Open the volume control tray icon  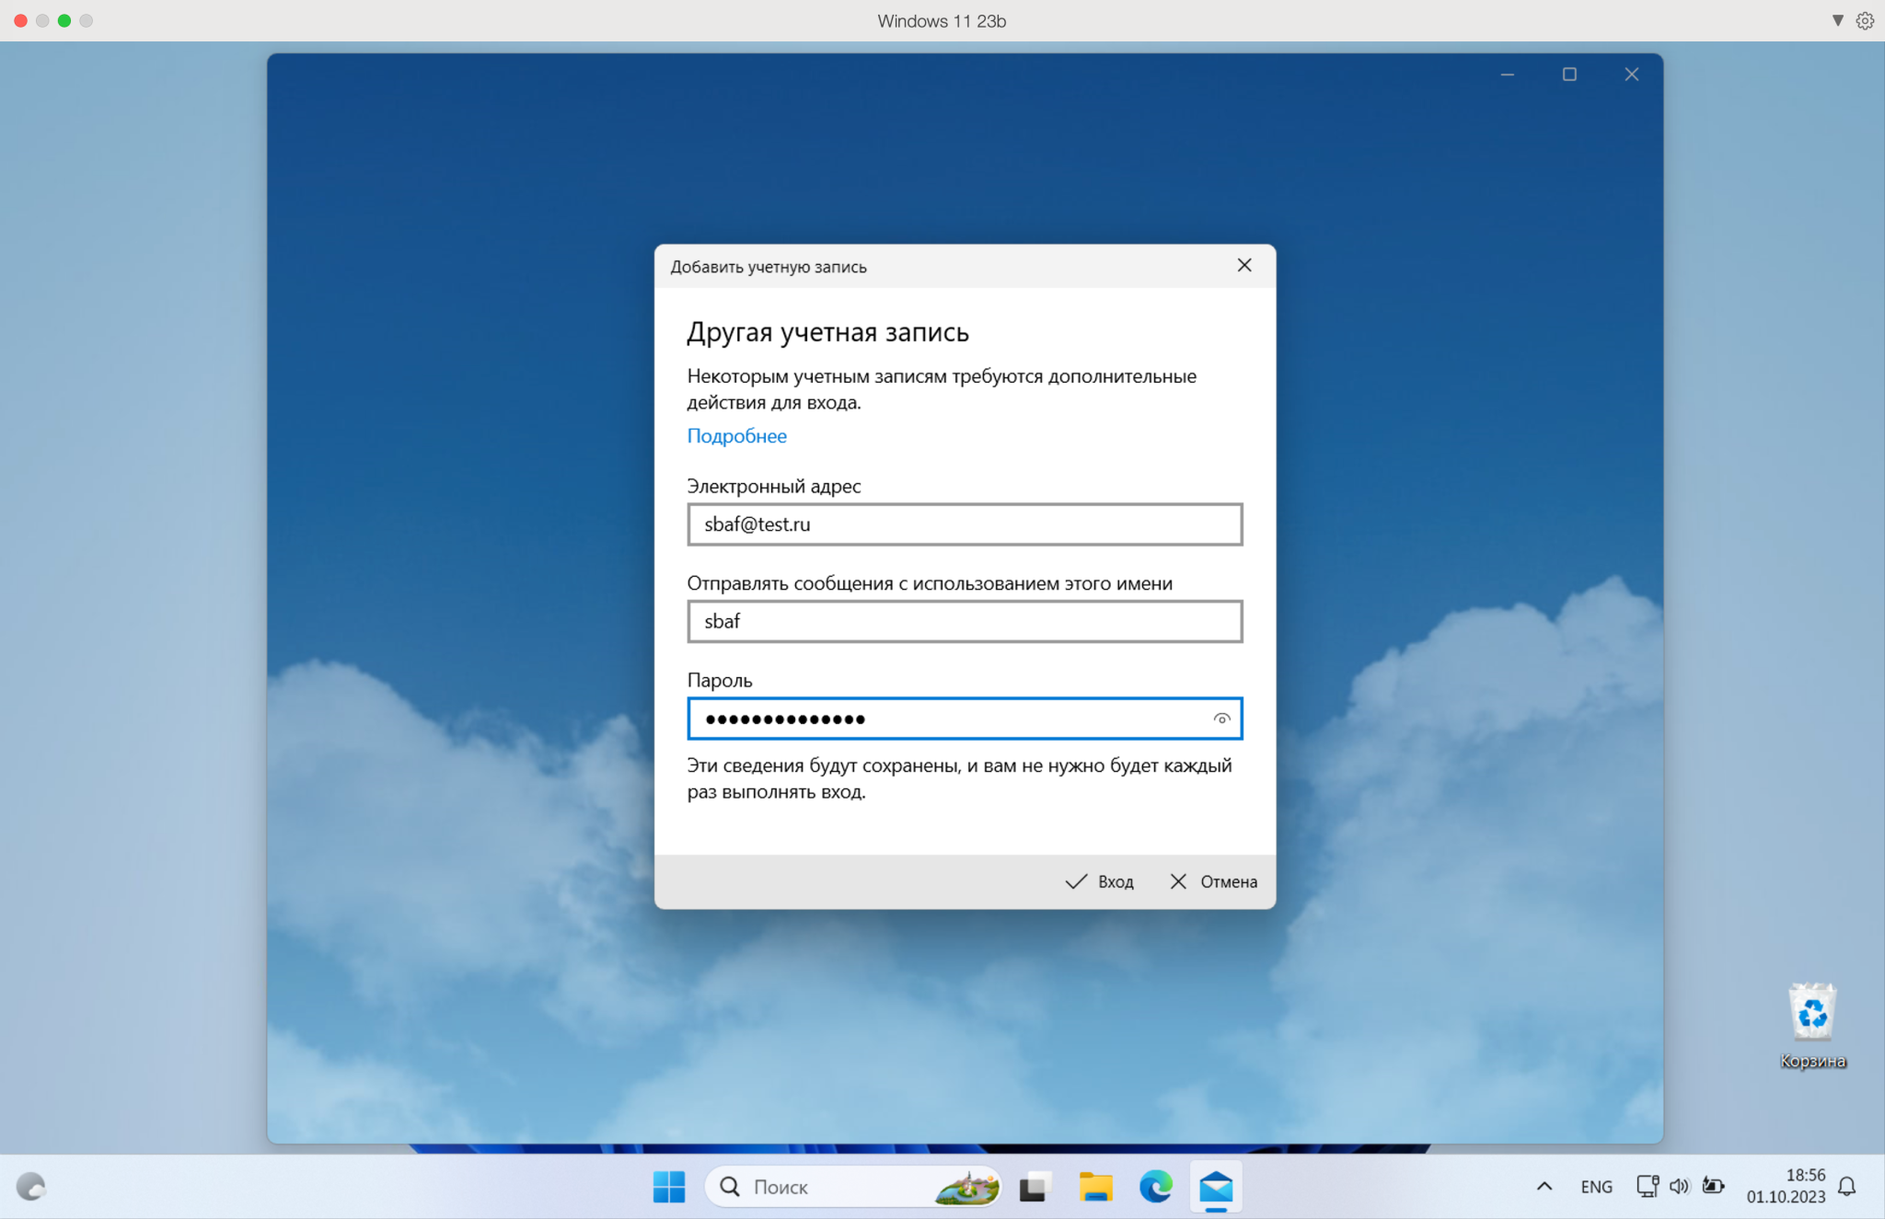click(x=1680, y=1186)
